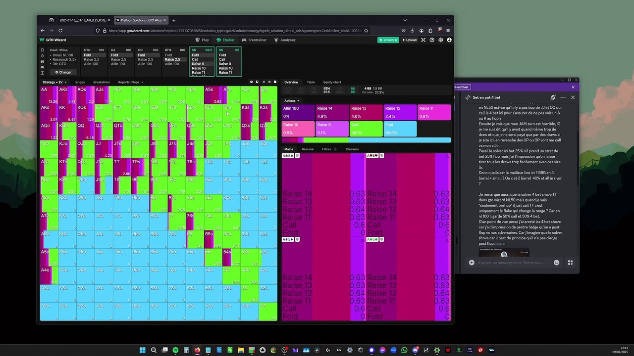Click the Allin 100 action swatch
634x356 pixels.
pos(298,112)
